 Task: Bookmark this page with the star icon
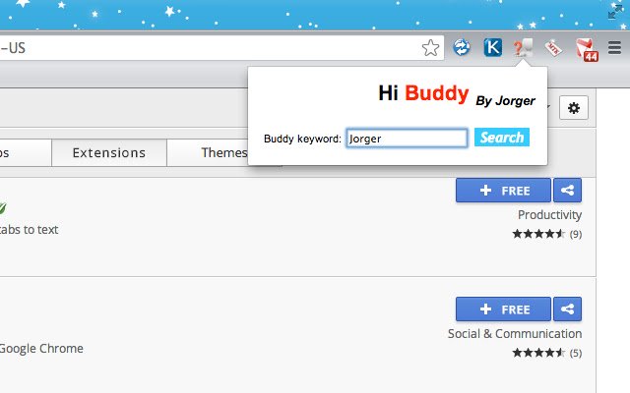click(430, 48)
